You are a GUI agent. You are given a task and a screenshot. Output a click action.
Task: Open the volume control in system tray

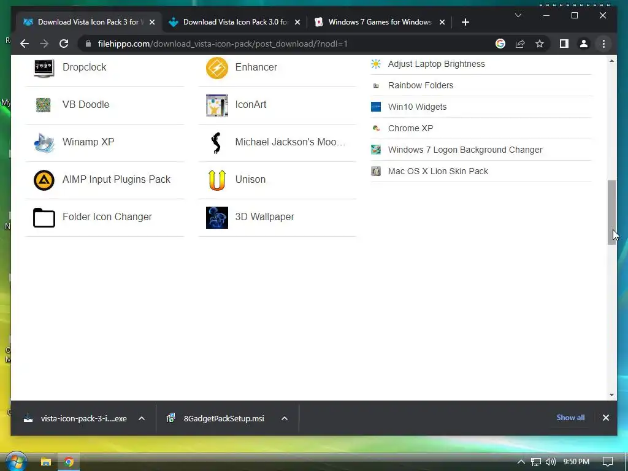pos(551,462)
